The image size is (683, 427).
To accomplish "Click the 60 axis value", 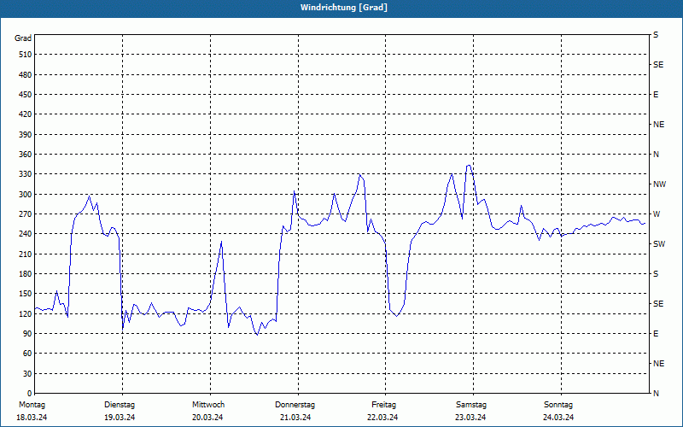I will (x=27, y=353).
